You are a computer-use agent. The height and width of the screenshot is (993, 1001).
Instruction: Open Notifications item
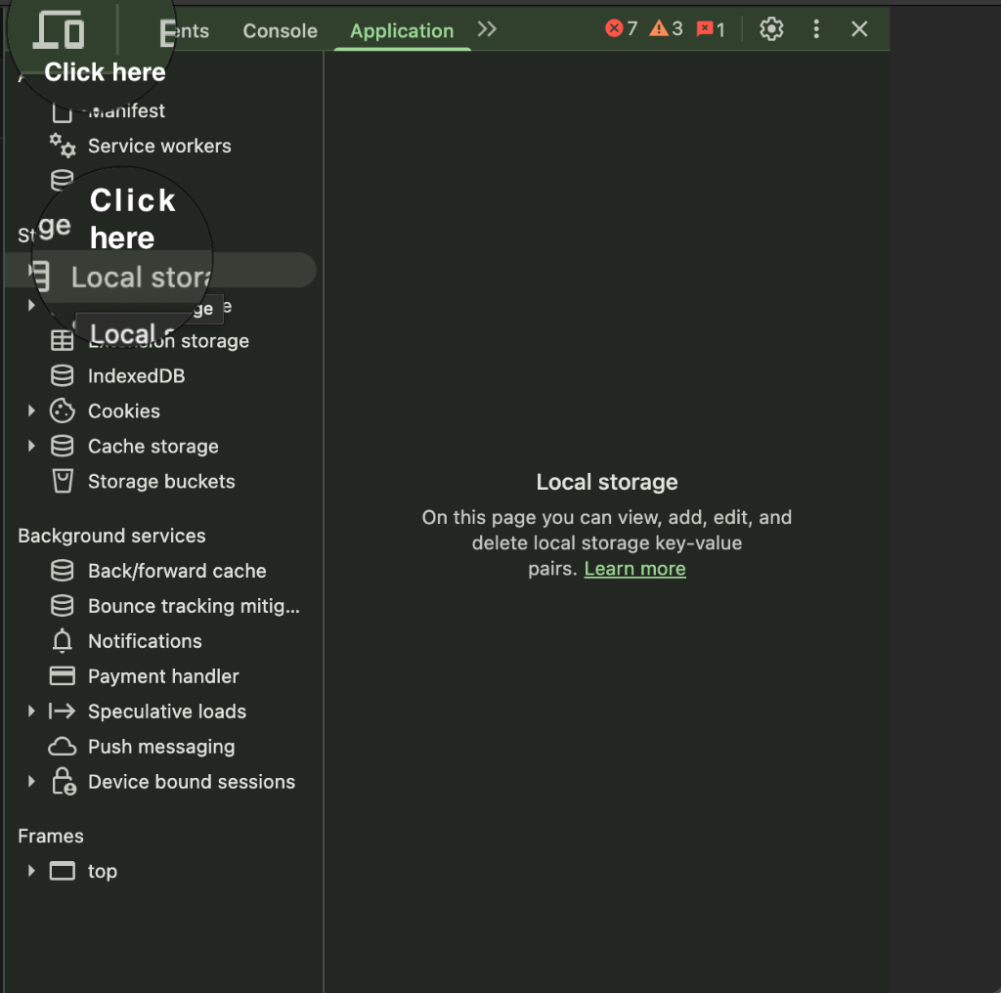[x=145, y=641]
